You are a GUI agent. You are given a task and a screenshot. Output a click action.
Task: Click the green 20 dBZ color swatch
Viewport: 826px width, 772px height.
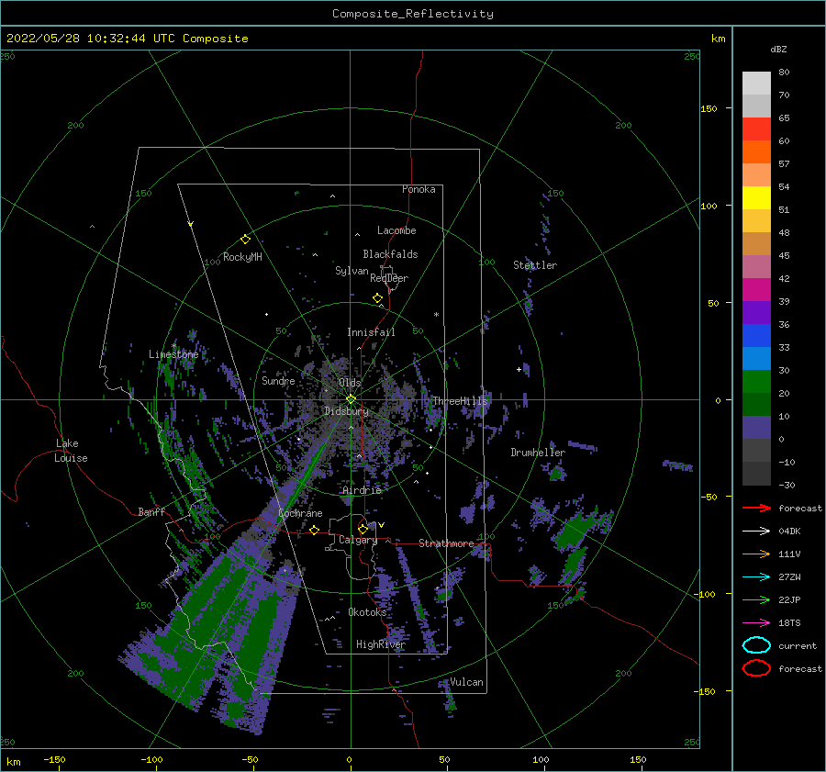756,382
